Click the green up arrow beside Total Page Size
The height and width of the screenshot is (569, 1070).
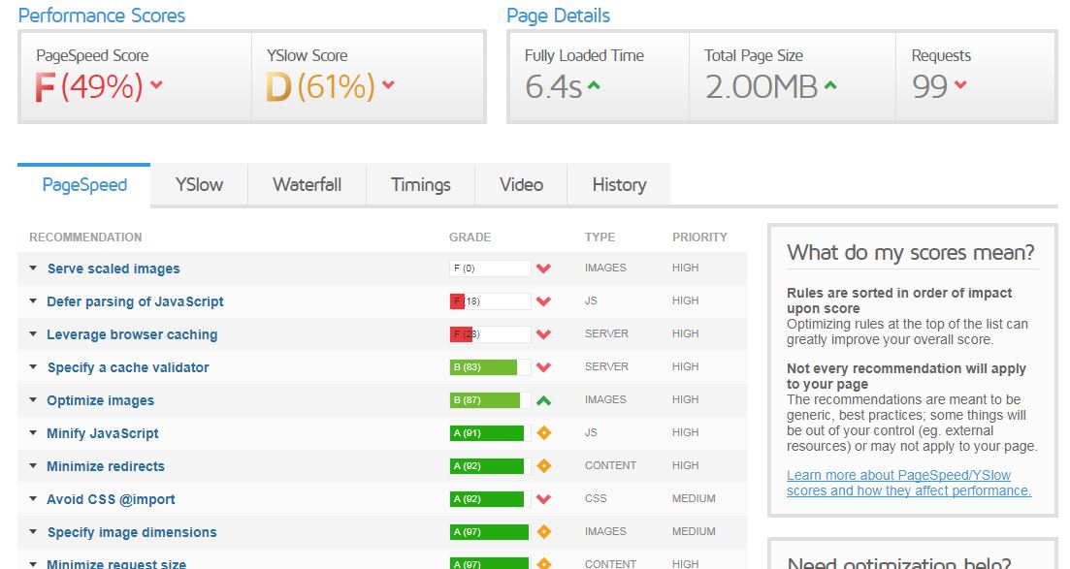(x=831, y=87)
